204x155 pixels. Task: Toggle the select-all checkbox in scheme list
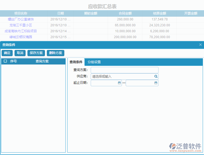5,61
